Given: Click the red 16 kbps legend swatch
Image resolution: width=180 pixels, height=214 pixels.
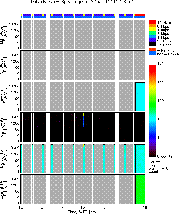Looking at the screenshot, I should click(x=152, y=22).
